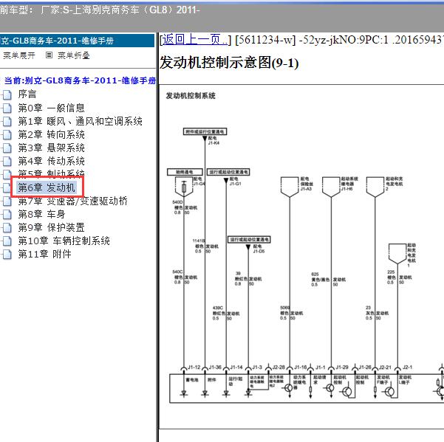Open 第1章 暖风、通风和空调系统
The image size is (444, 442).
click(x=80, y=121)
